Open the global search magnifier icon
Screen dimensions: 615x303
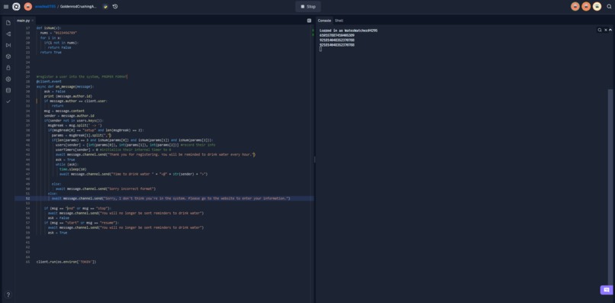click(x=609, y=7)
